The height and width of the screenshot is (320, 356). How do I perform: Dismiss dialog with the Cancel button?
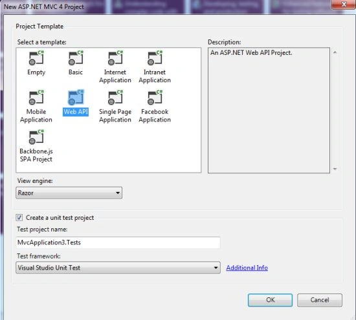320,300
